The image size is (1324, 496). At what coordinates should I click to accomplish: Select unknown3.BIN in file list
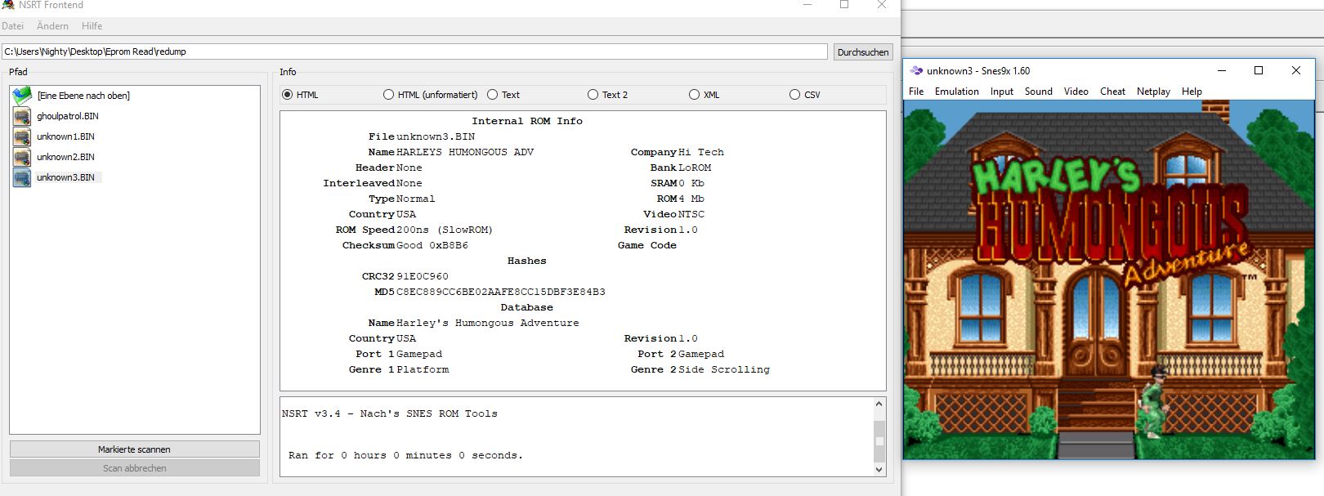[65, 177]
